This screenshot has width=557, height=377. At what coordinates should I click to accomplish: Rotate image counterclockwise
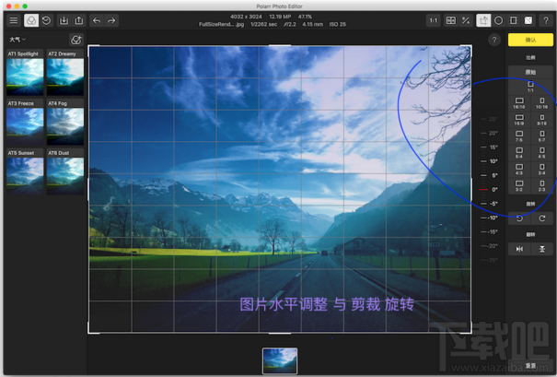coord(519,218)
